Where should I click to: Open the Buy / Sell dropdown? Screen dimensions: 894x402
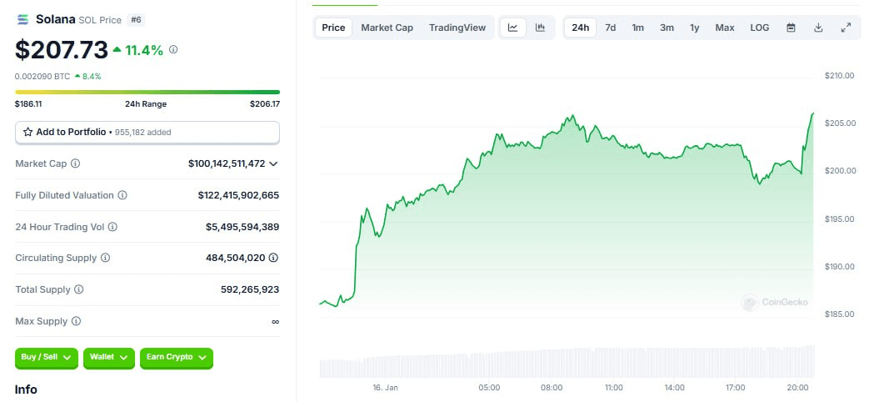(x=46, y=358)
